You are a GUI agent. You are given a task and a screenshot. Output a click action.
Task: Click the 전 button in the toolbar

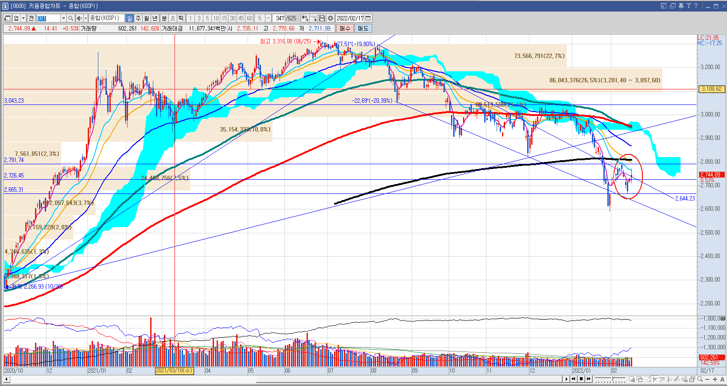pyautogui.click(x=31, y=18)
